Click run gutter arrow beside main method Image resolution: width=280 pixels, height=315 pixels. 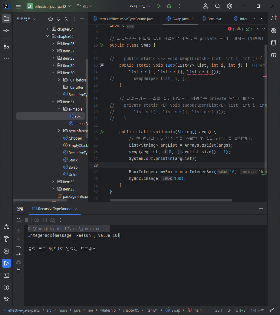(x=102, y=132)
